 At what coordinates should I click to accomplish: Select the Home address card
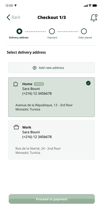pyautogui.click(x=51, y=97)
